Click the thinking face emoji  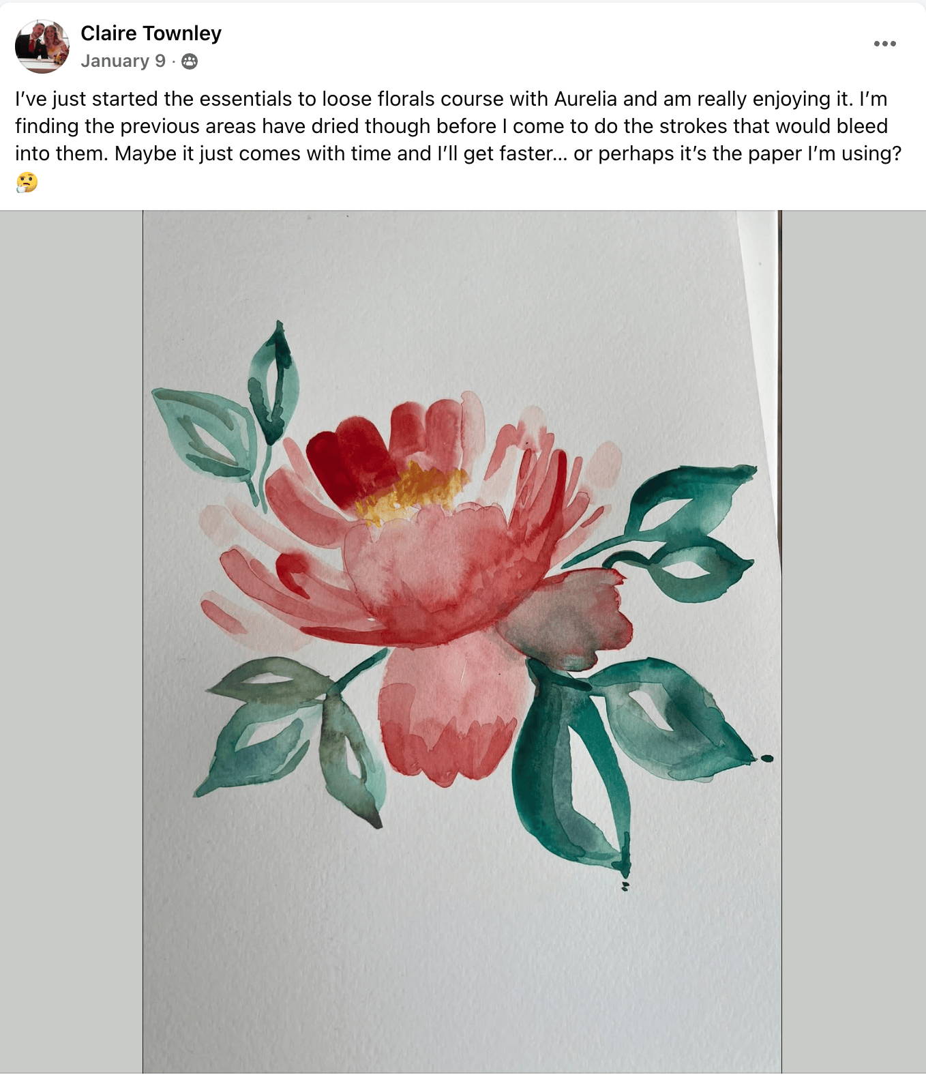(27, 182)
